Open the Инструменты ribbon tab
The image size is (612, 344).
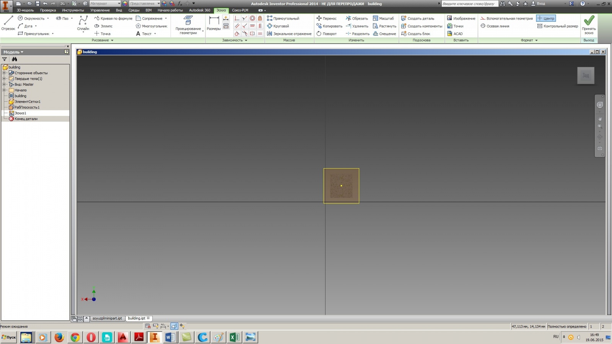[x=73, y=10]
